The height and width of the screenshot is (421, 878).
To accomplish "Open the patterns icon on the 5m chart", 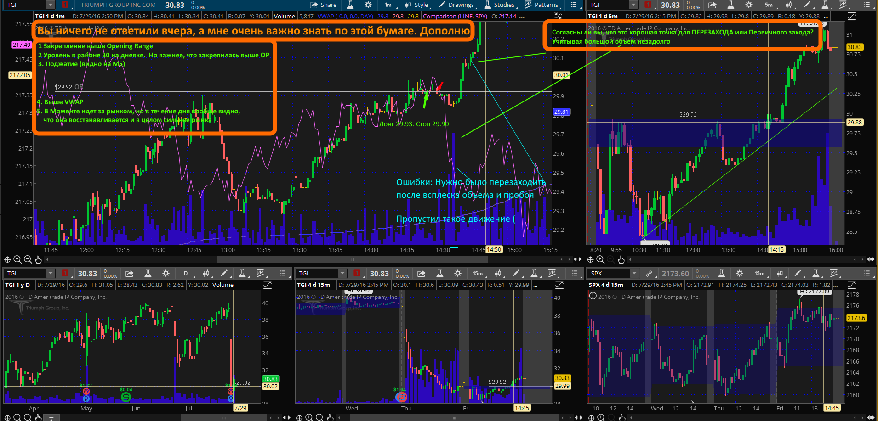I will (x=844, y=5).
